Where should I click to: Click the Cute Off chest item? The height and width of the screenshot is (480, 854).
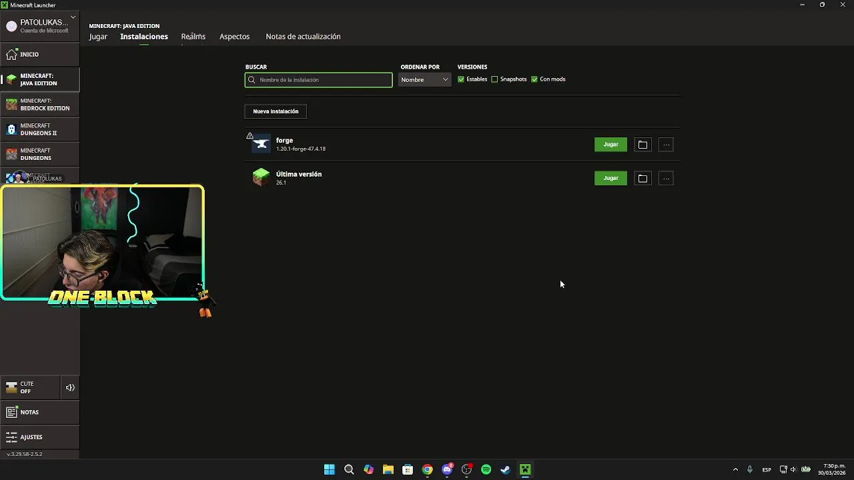(30, 387)
